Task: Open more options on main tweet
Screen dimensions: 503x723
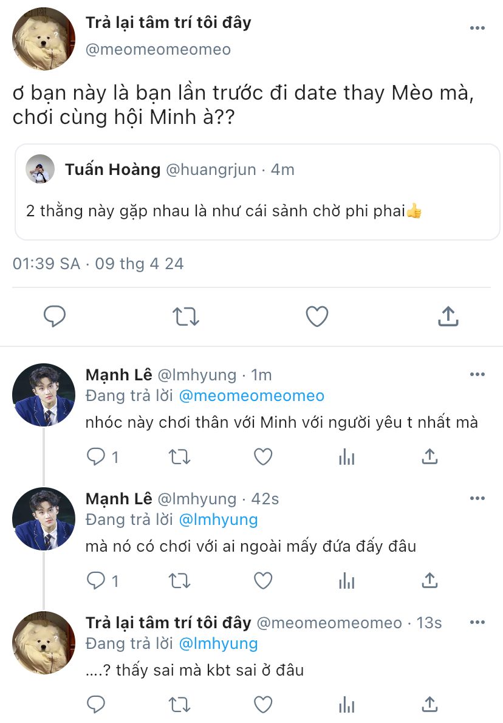Action: tap(477, 28)
